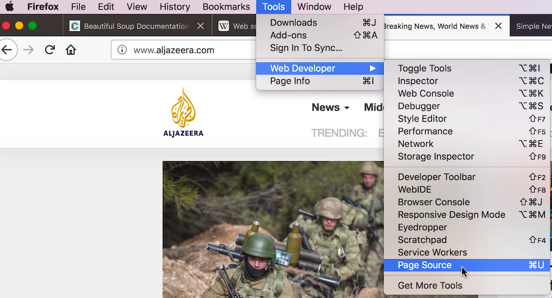Click the Forward arrow button

pyautogui.click(x=29, y=50)
